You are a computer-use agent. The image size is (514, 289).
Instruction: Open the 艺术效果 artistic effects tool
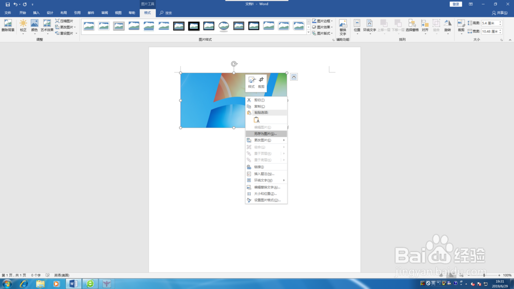[47, 26]
